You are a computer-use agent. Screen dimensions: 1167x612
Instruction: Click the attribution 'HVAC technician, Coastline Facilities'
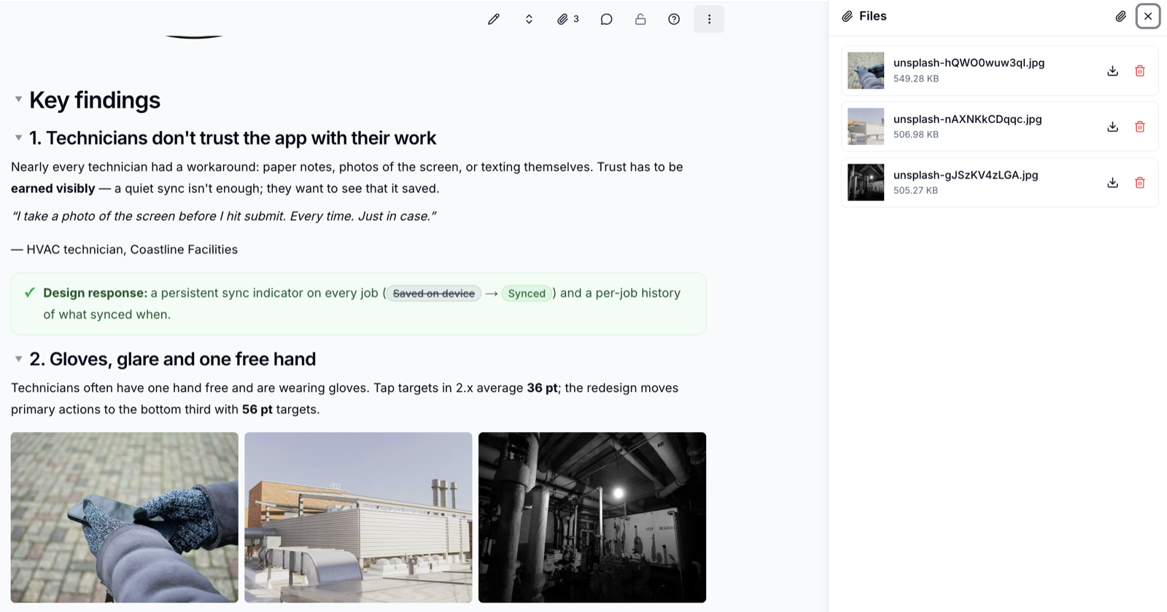pos(132,249)
